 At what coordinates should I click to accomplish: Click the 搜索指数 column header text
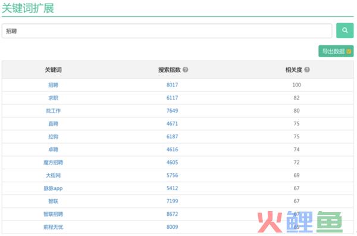tap(170, 70)
